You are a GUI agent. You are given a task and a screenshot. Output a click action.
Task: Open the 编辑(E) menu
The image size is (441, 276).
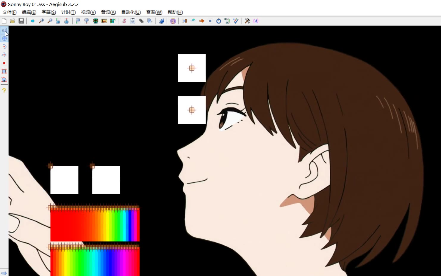point(29,12)
